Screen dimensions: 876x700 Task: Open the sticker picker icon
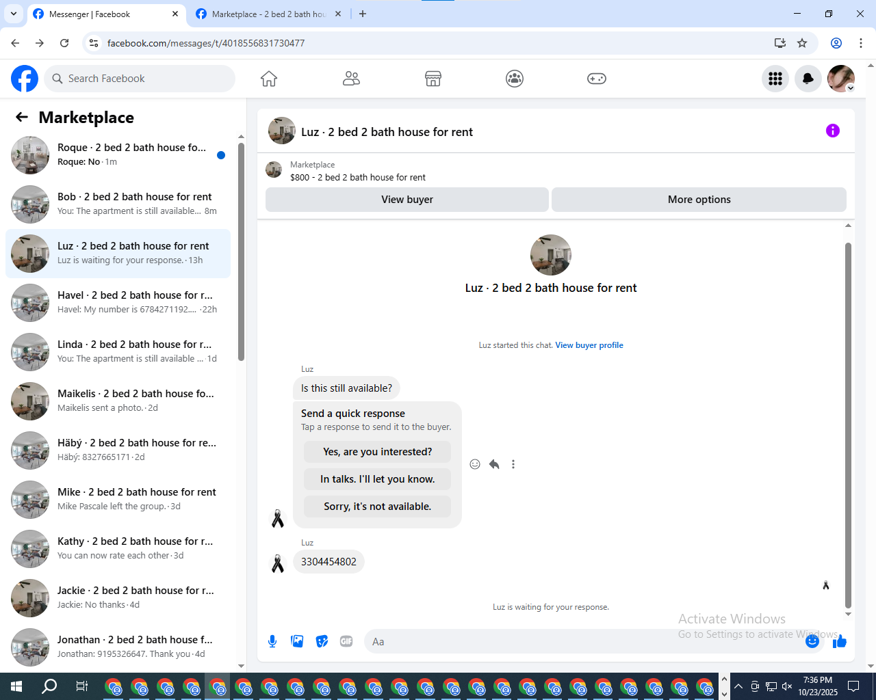(322, 641)
